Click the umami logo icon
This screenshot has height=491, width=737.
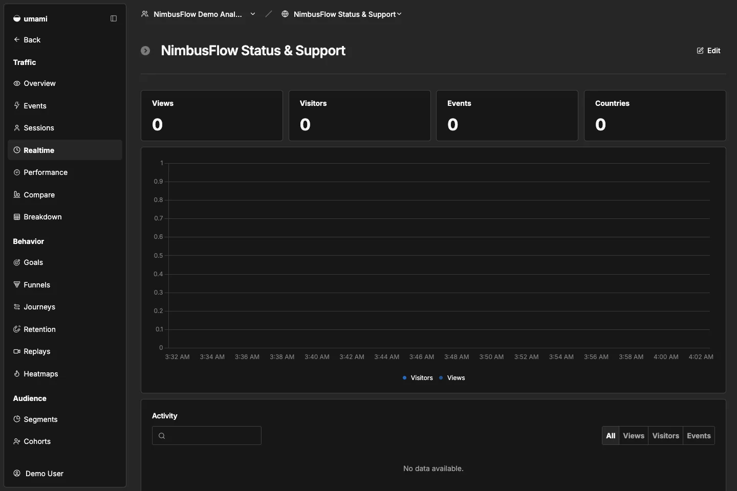tap(17, 18)
